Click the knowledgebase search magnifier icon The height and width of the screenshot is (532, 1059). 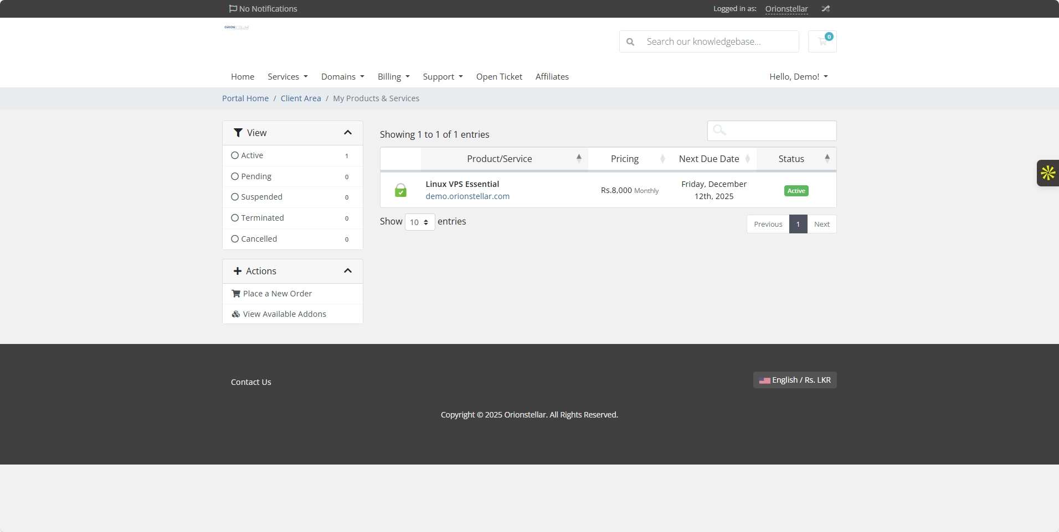[630, 42]
